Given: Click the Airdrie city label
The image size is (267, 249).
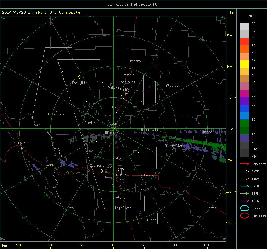Looking at the screenshot, I should click(117, 158).
